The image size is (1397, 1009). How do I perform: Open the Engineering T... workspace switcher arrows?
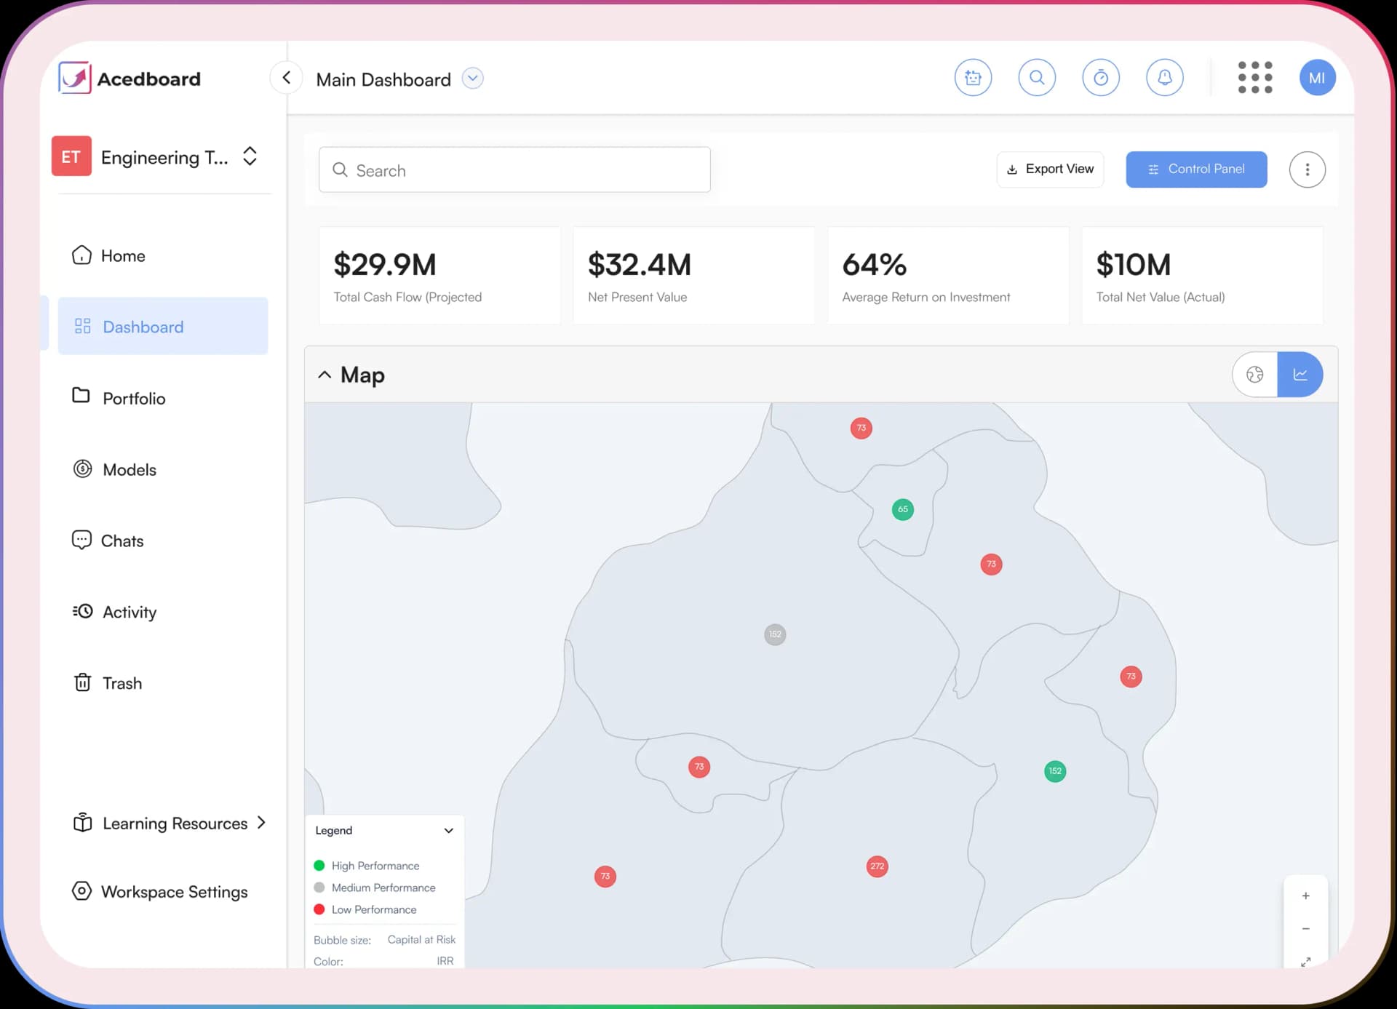click(250, 156)
